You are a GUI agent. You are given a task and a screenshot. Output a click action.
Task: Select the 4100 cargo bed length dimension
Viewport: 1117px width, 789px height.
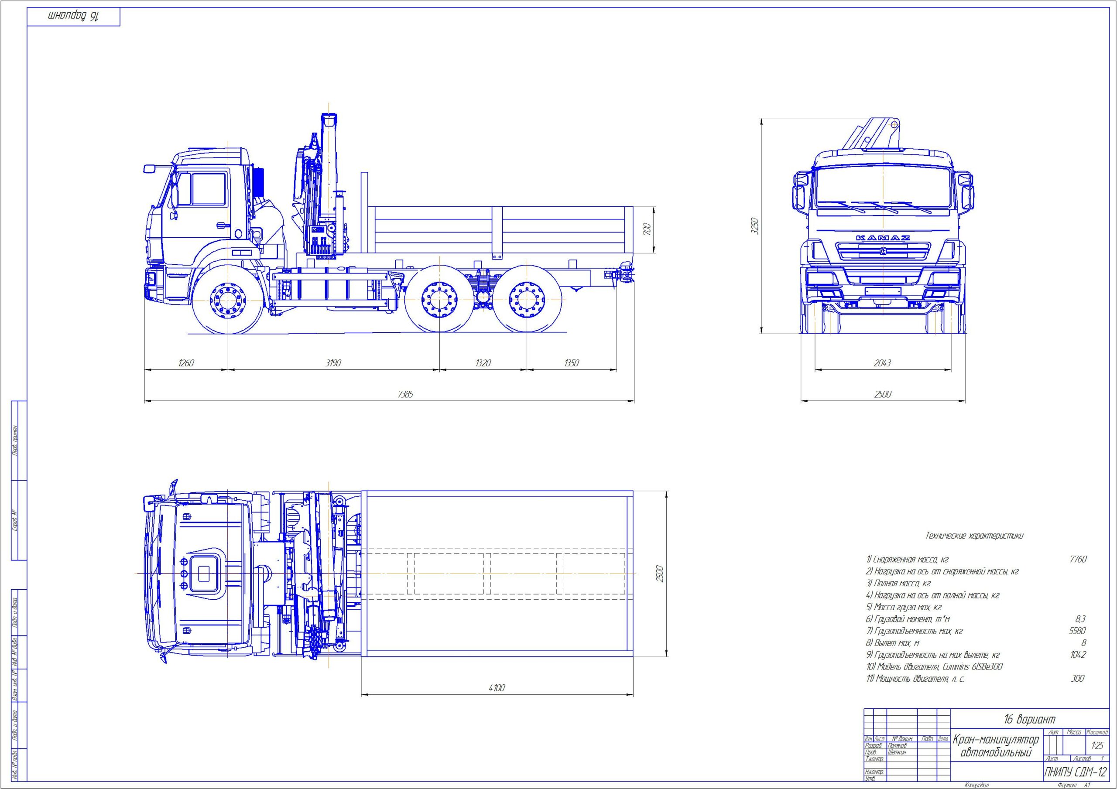(497, 688)
